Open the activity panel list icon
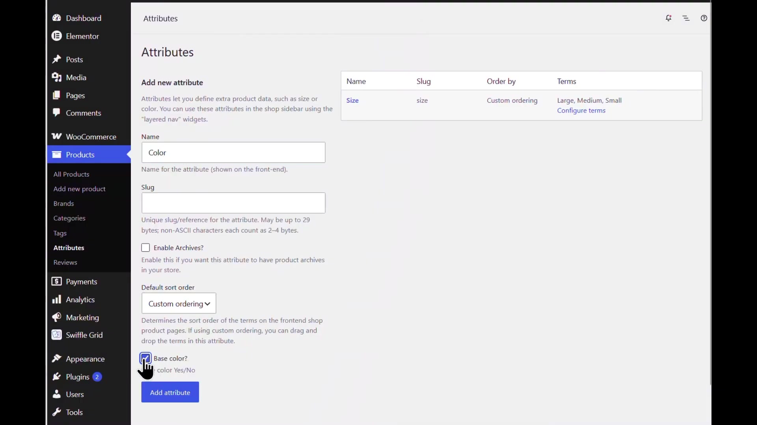This screenshot has width=757, height=425. (x=686, y=18)
